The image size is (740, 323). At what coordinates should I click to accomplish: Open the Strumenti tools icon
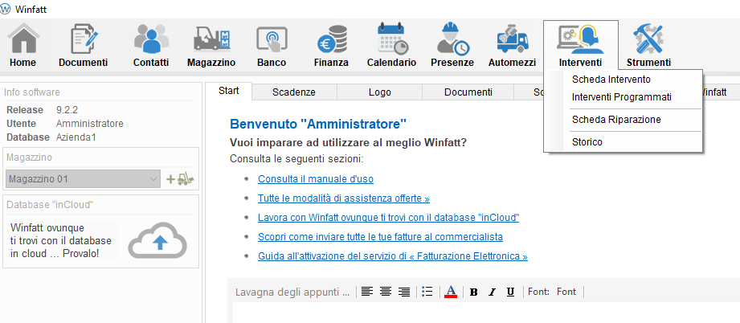648,39
